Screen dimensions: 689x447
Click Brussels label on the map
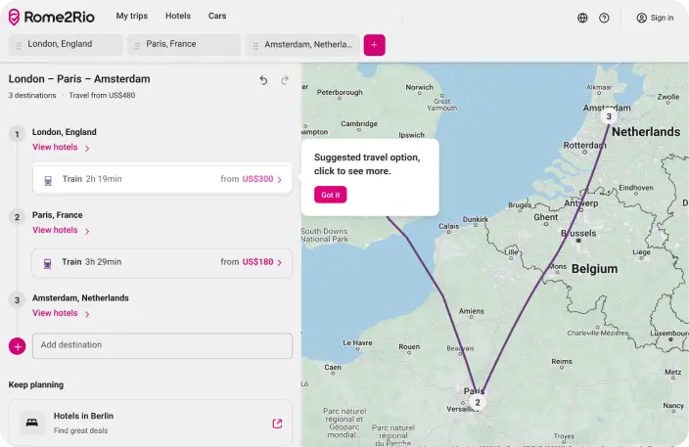[578, 233]
